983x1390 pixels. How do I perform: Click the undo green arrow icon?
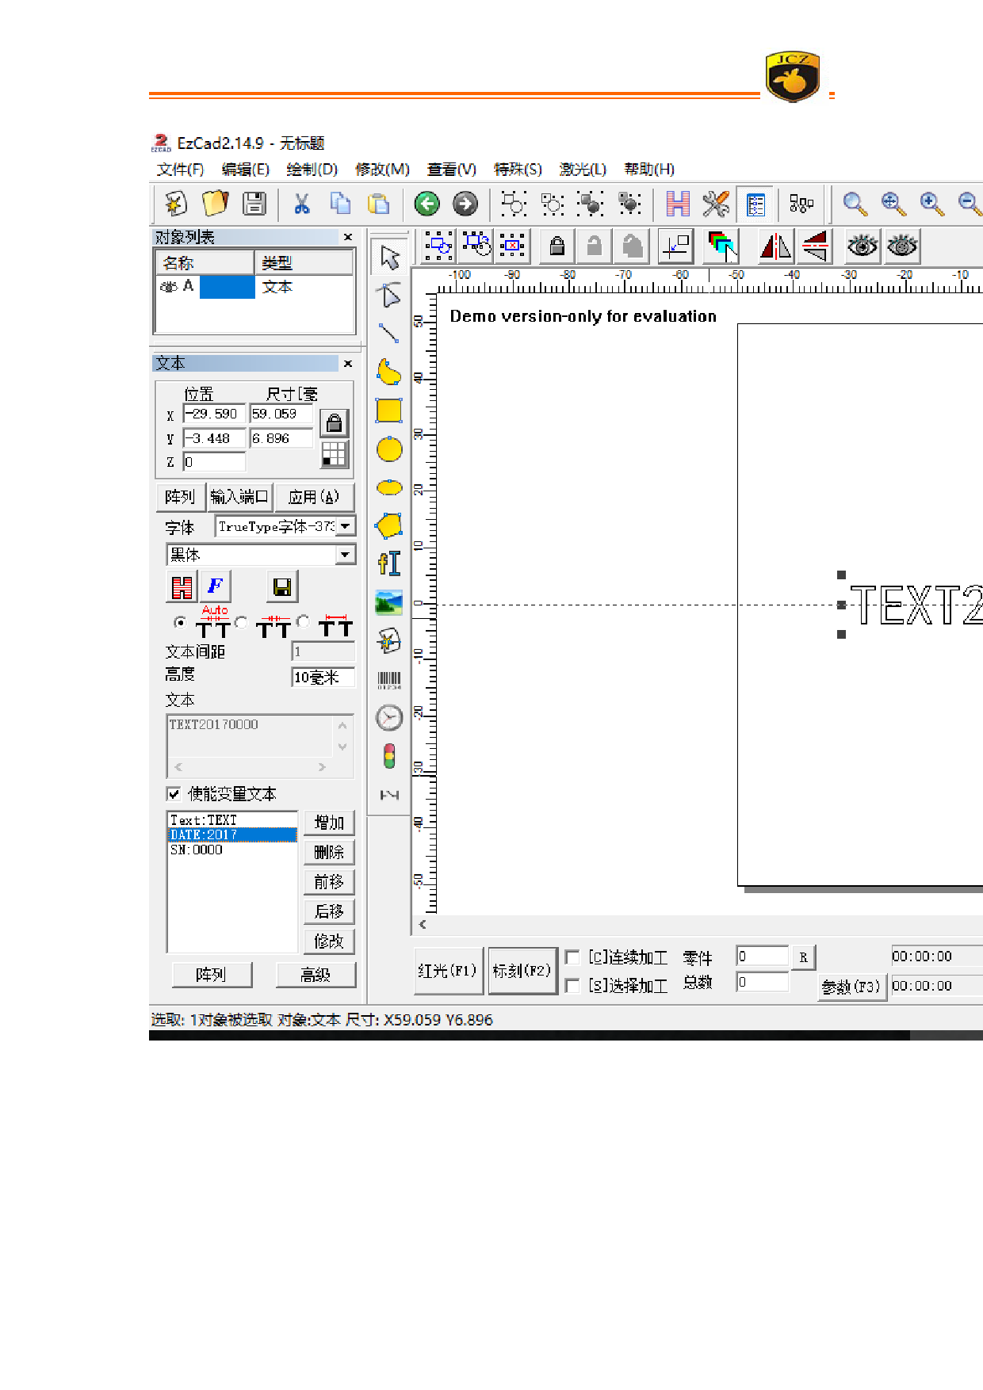pos(426,204)
